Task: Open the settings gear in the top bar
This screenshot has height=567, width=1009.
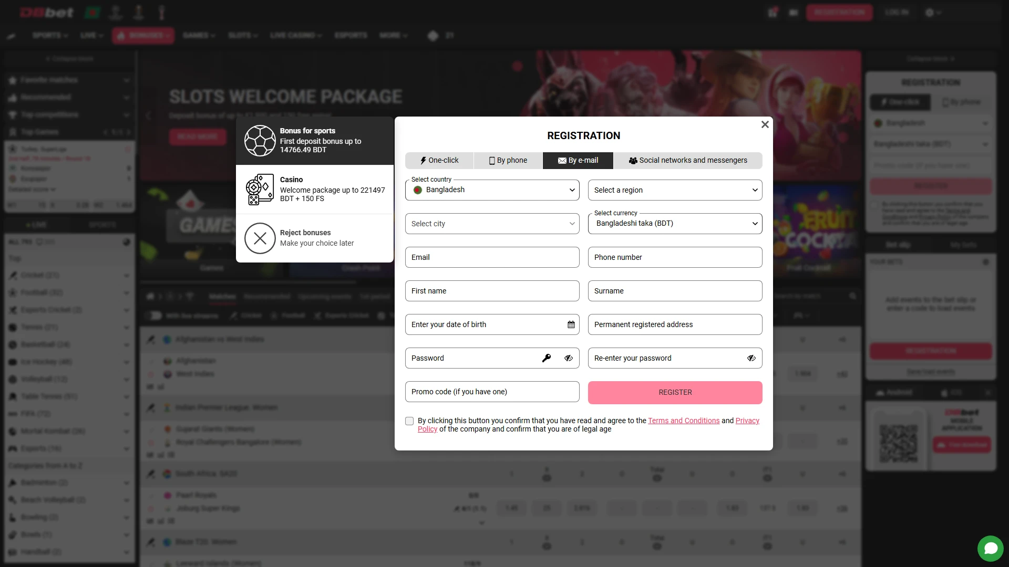Action: pos(930,12)
